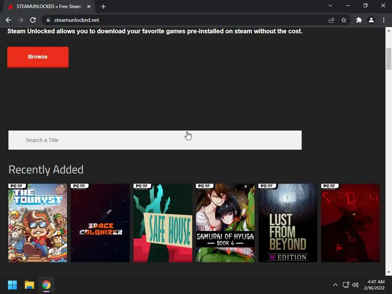Bookmark this page with the star
This screenshot has width=392, height=294.
click(344, 20)
